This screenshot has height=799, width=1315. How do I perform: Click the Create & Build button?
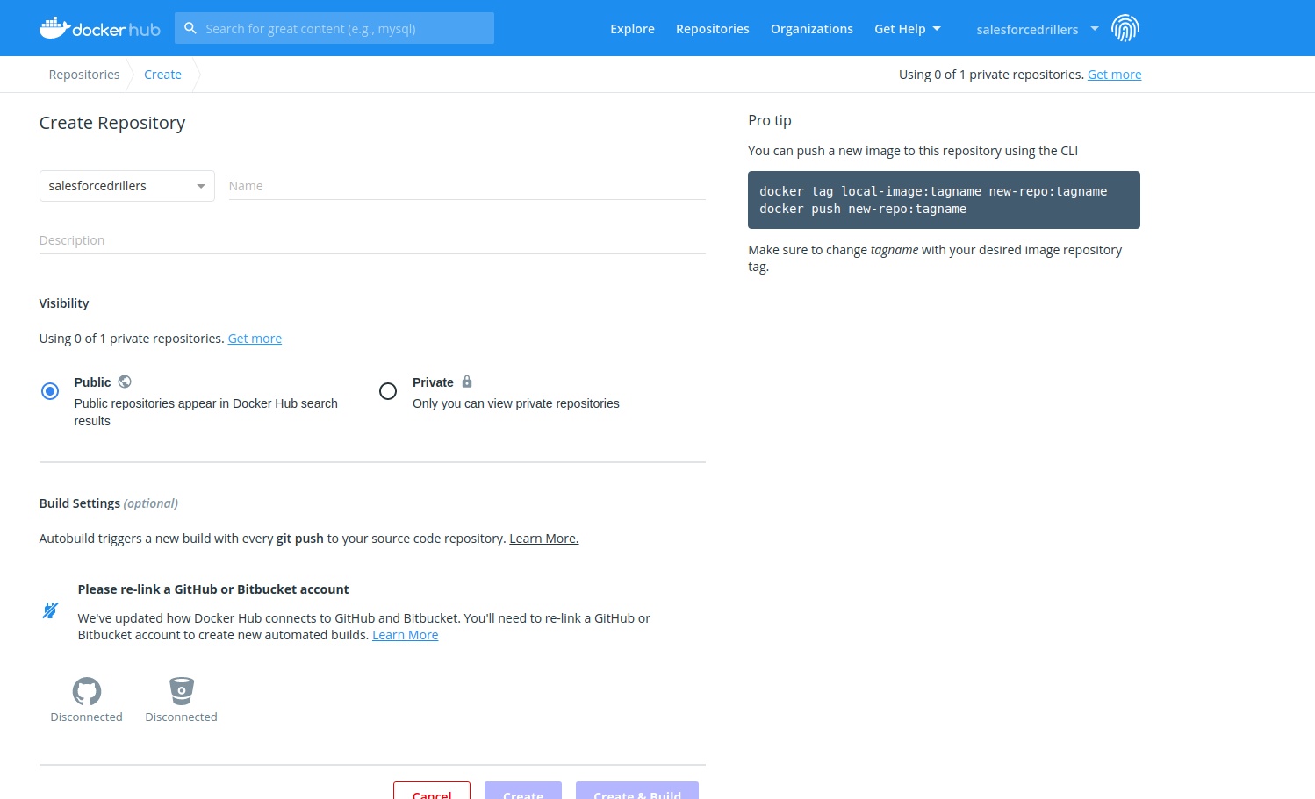(637, 791)
